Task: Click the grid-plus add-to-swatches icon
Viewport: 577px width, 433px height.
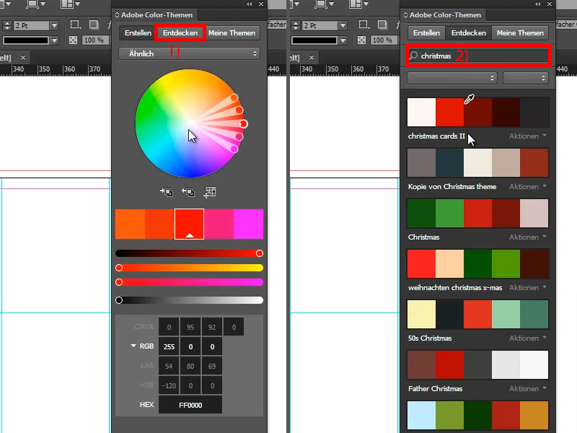Action: point(210,192)
